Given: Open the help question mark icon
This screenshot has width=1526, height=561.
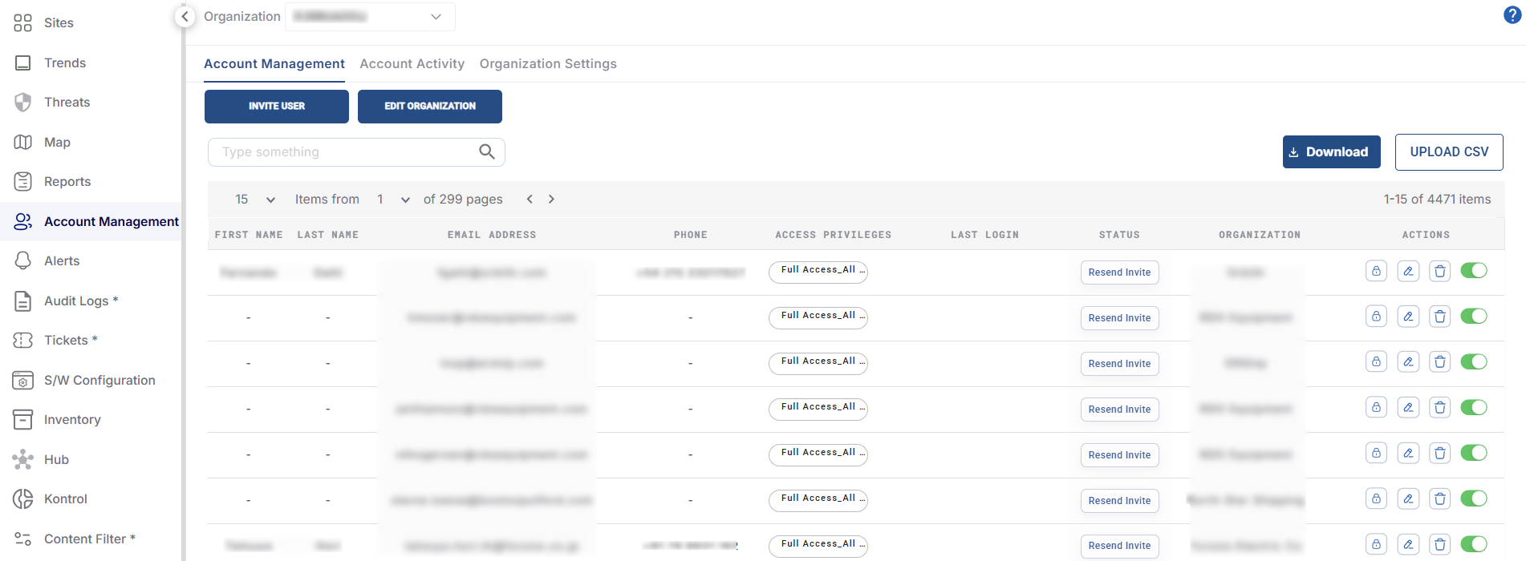Looking at the screenshot, I should [1512, 15].
